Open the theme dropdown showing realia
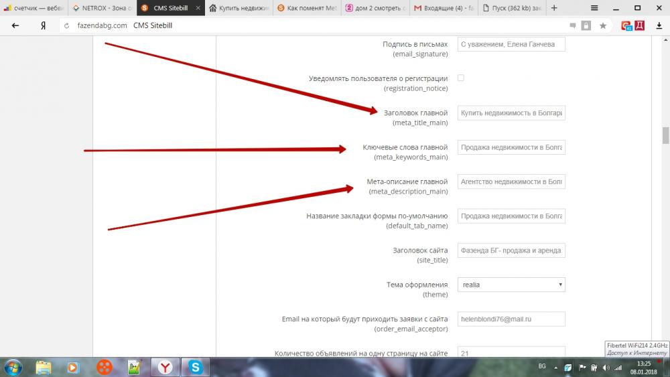Viewport: 670px width, 377px height. (x=511, y=285)
